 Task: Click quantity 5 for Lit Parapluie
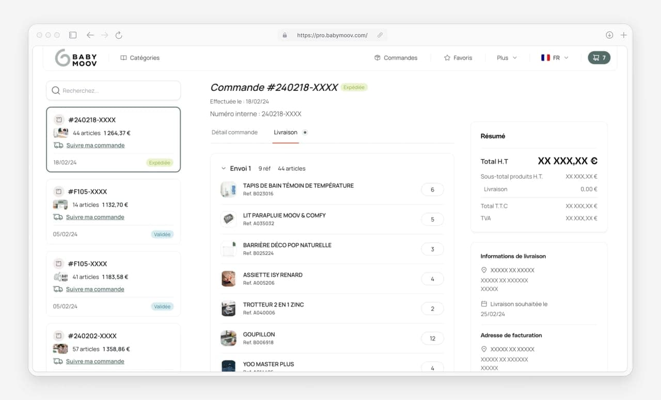(x=432, y=219)
